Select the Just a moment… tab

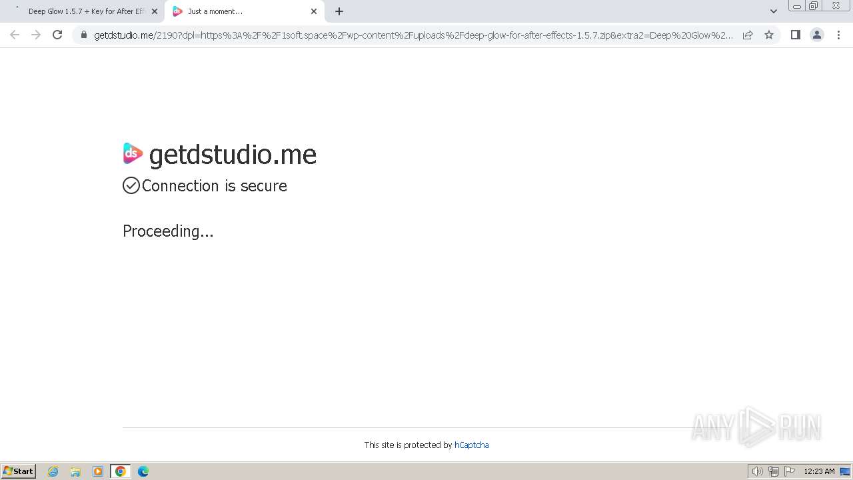244,11
